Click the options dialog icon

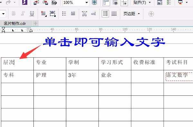160,3
